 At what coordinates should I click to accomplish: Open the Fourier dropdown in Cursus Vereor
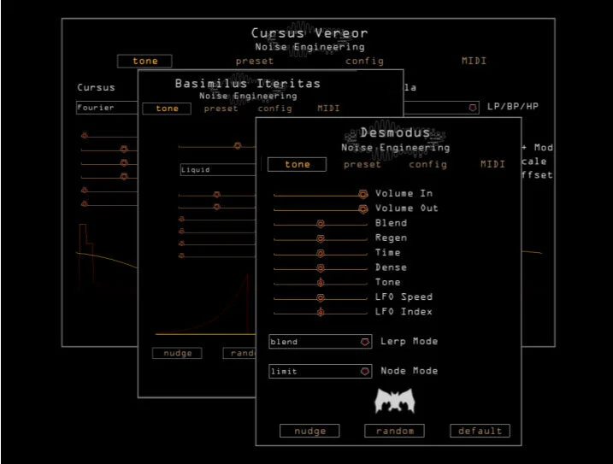coord(107,108)
